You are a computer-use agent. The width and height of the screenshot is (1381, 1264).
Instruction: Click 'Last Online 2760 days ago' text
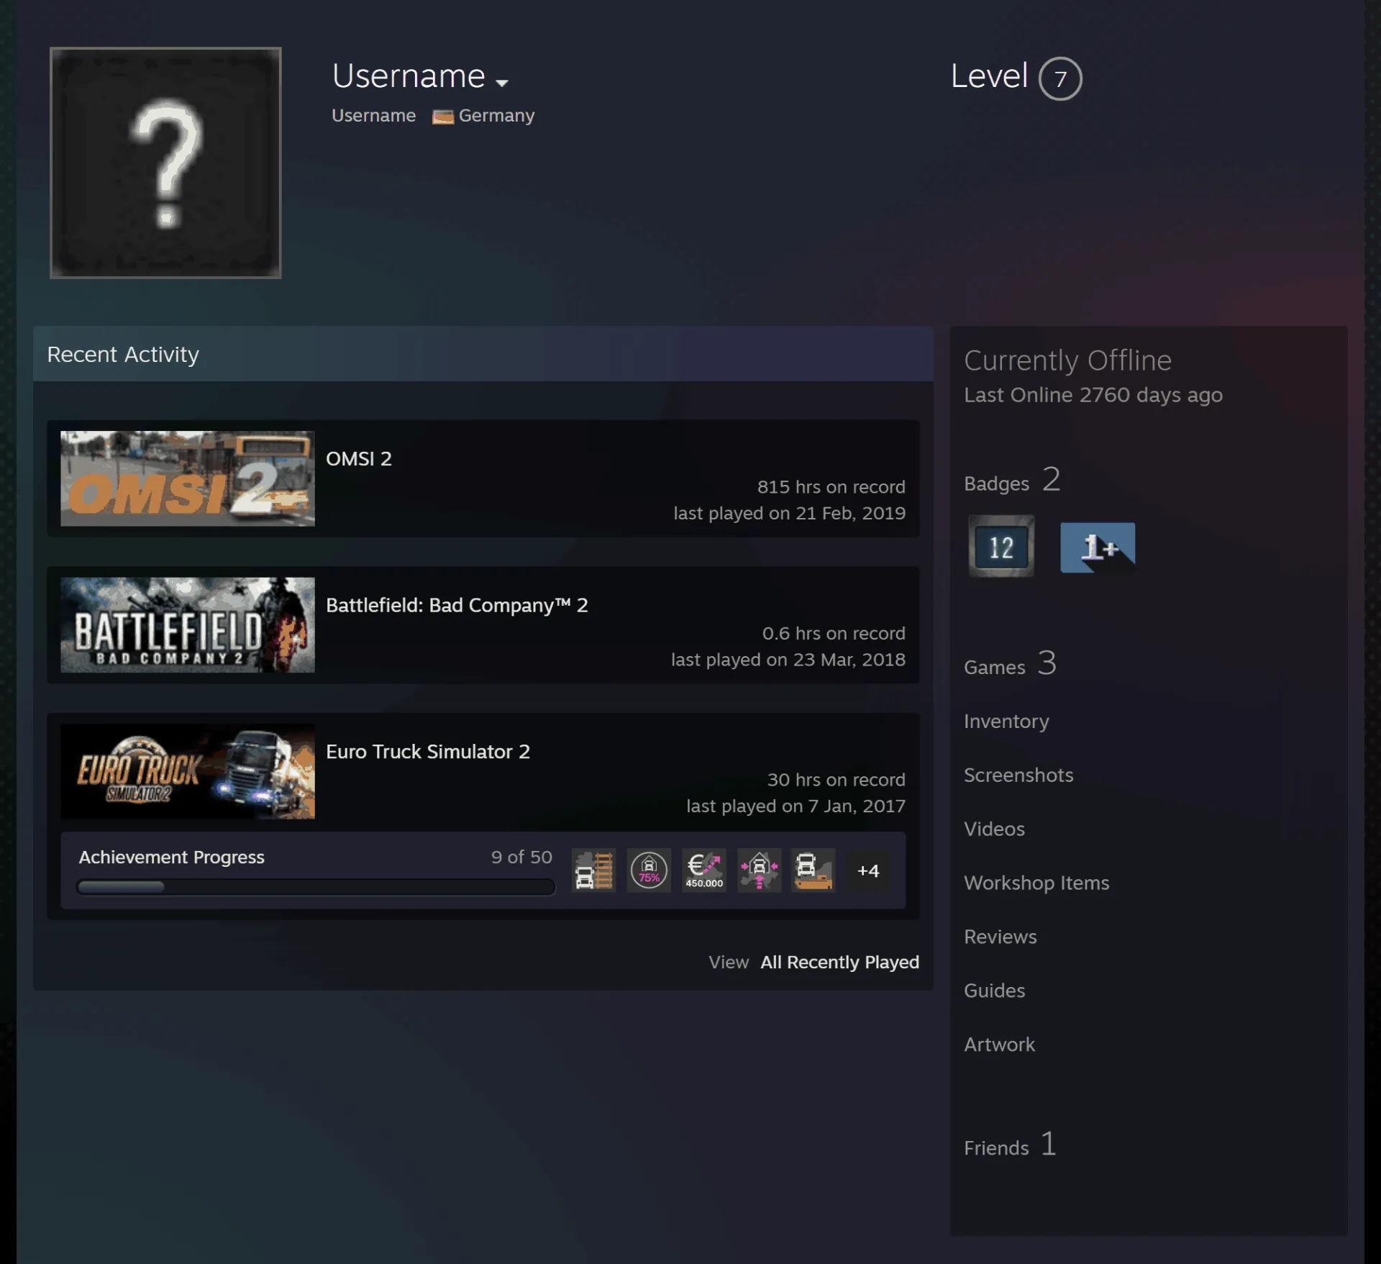coord(1093,395)
